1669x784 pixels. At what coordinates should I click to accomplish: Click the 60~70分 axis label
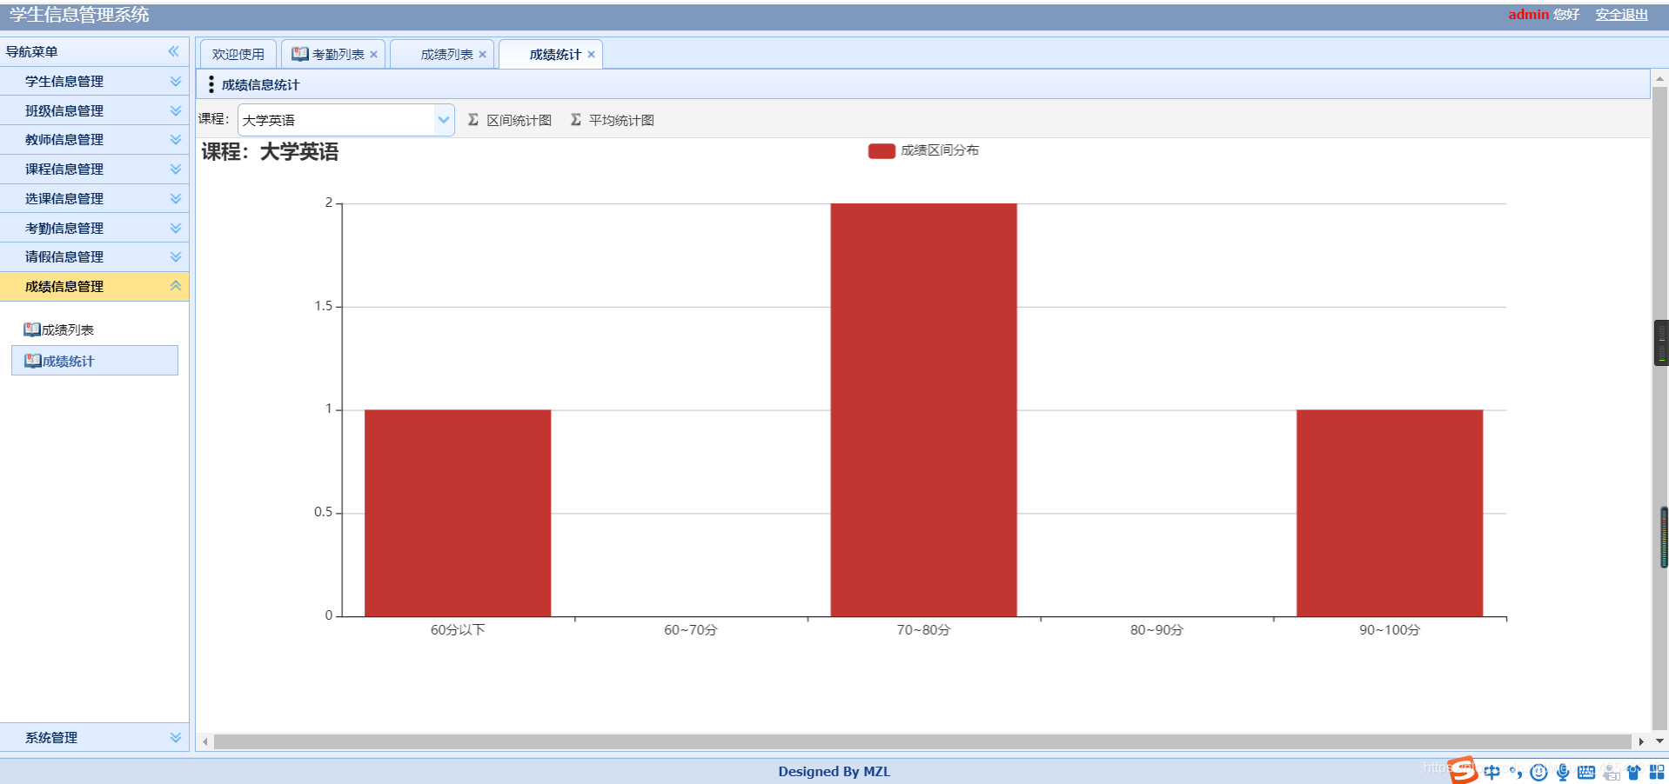(691, 629)
